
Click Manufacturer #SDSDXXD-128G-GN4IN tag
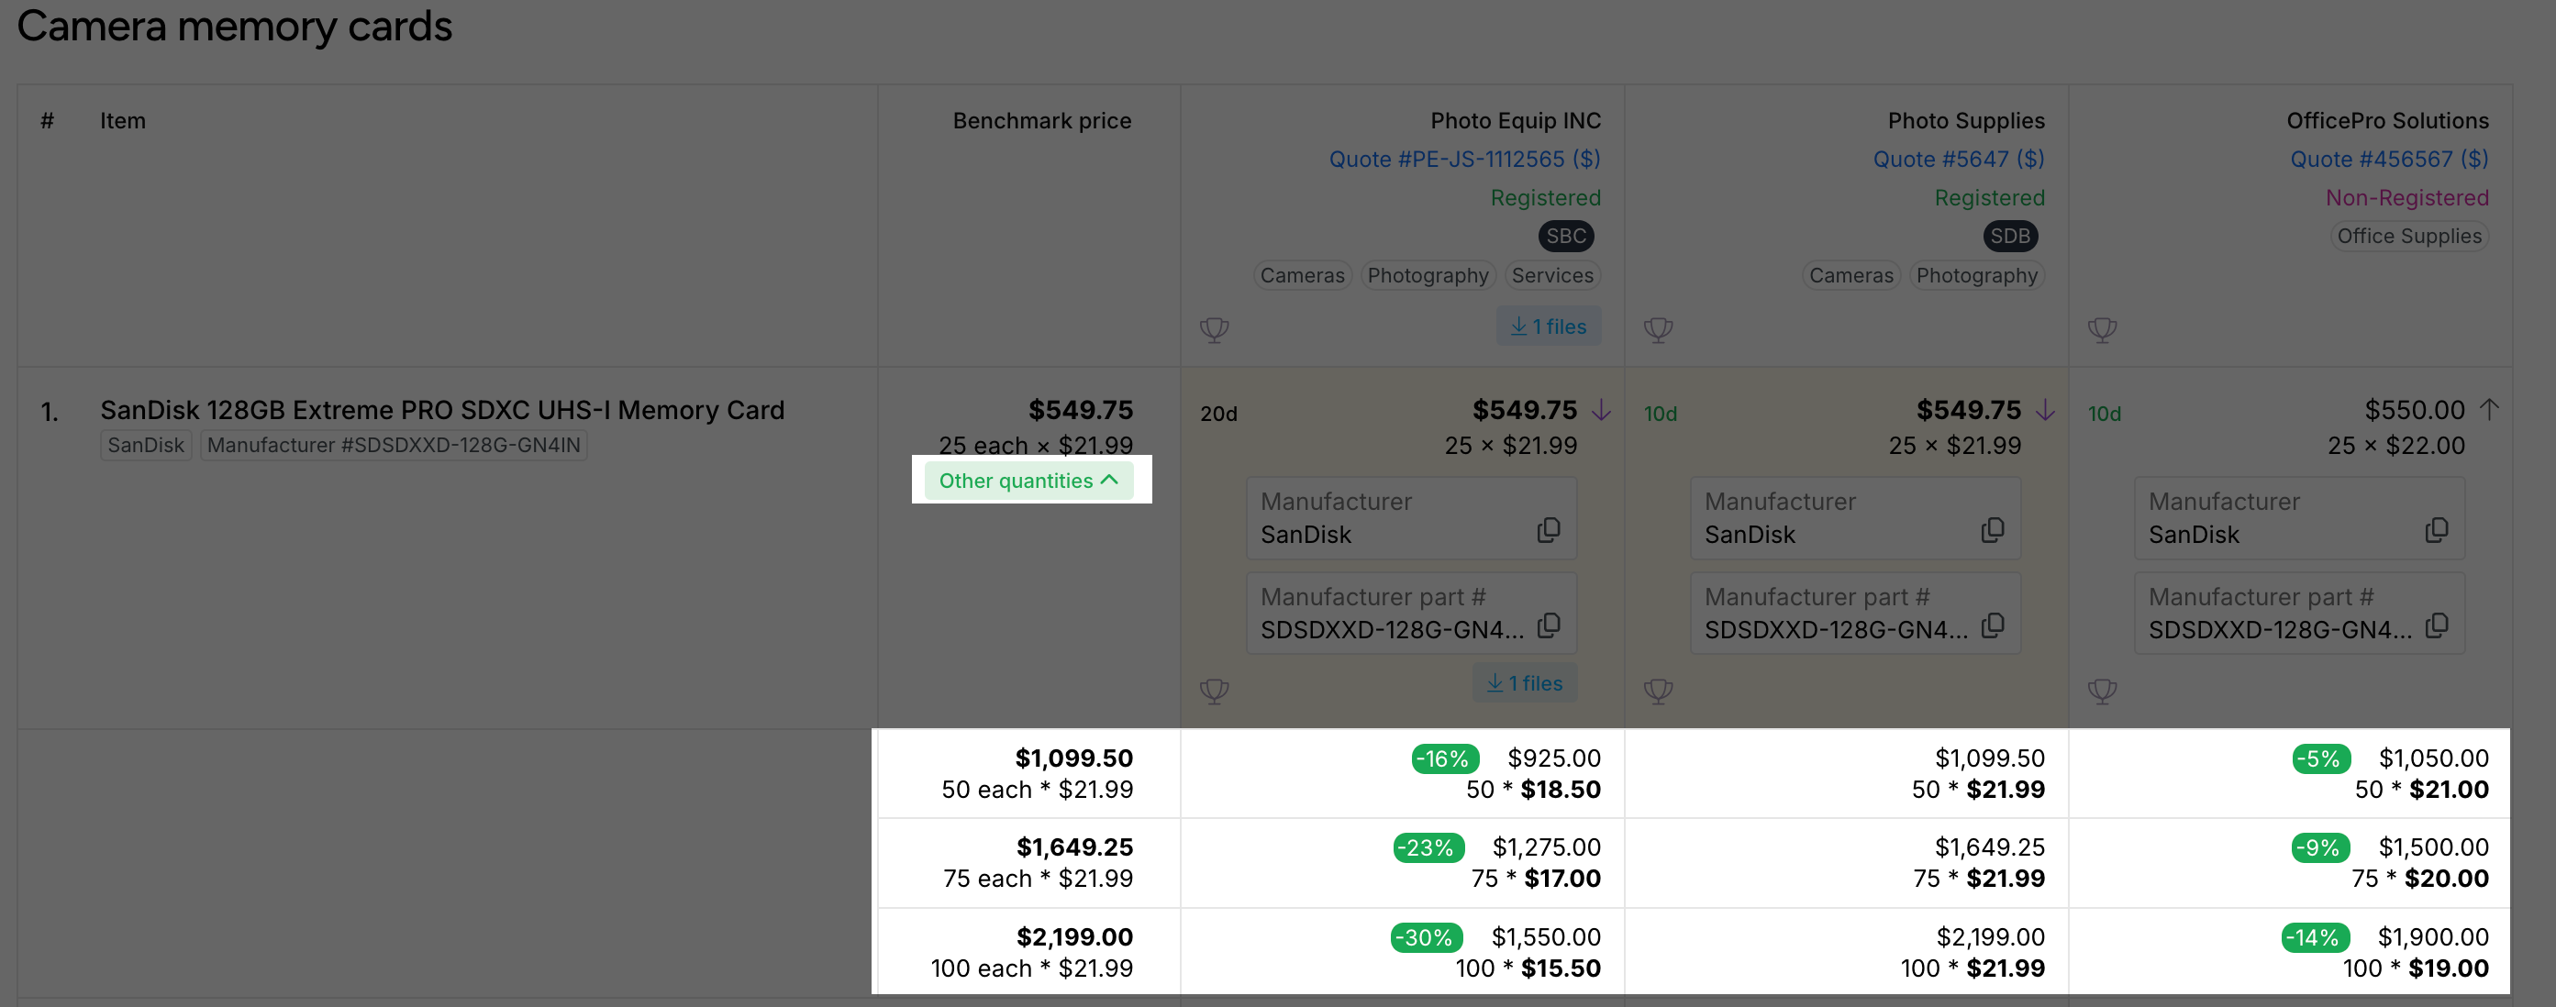(394, 446)
